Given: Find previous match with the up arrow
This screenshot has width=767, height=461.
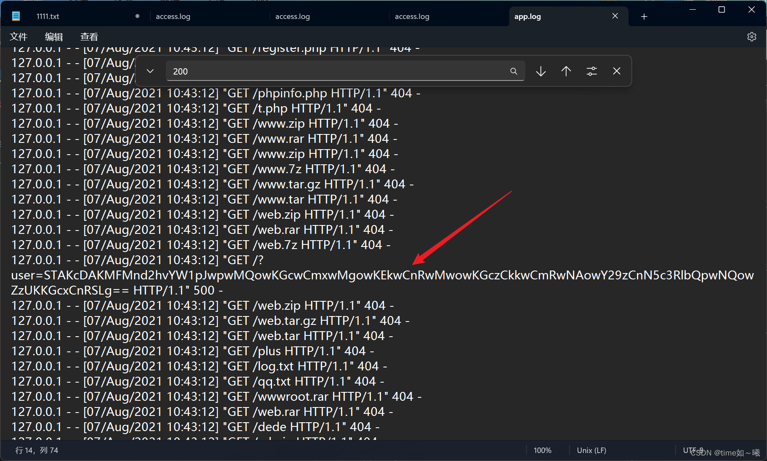Looking at the screenshot, I should [566, 71].
